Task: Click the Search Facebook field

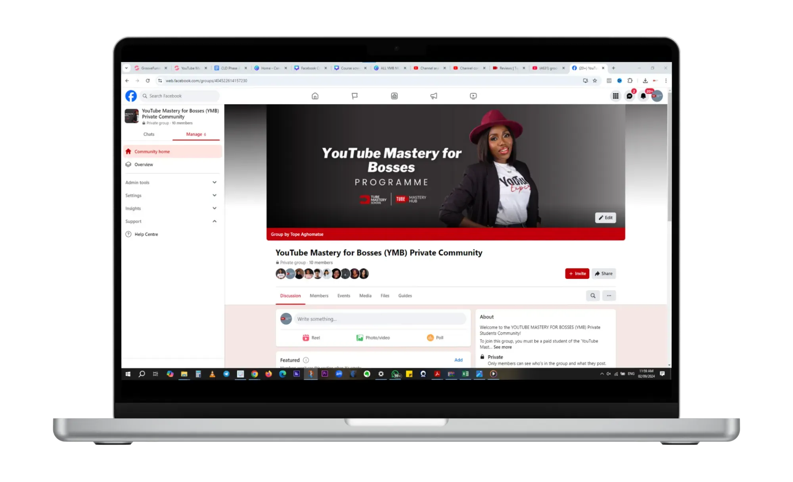Action: click(x=179, y=96)
